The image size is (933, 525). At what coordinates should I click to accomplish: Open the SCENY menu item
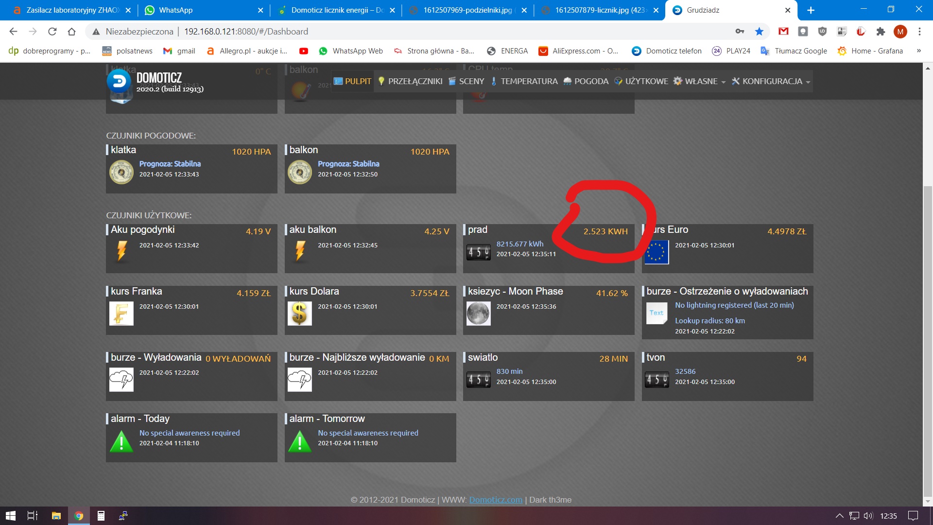(x=466, y=81)
